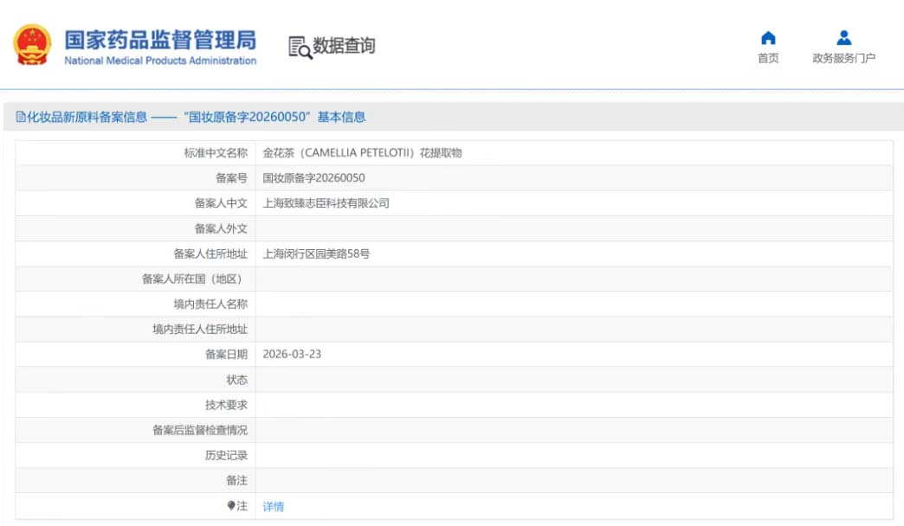This screenshot has height=526, width=904.
Task: Click the user portal person icon
Action: tap(843, 38)
